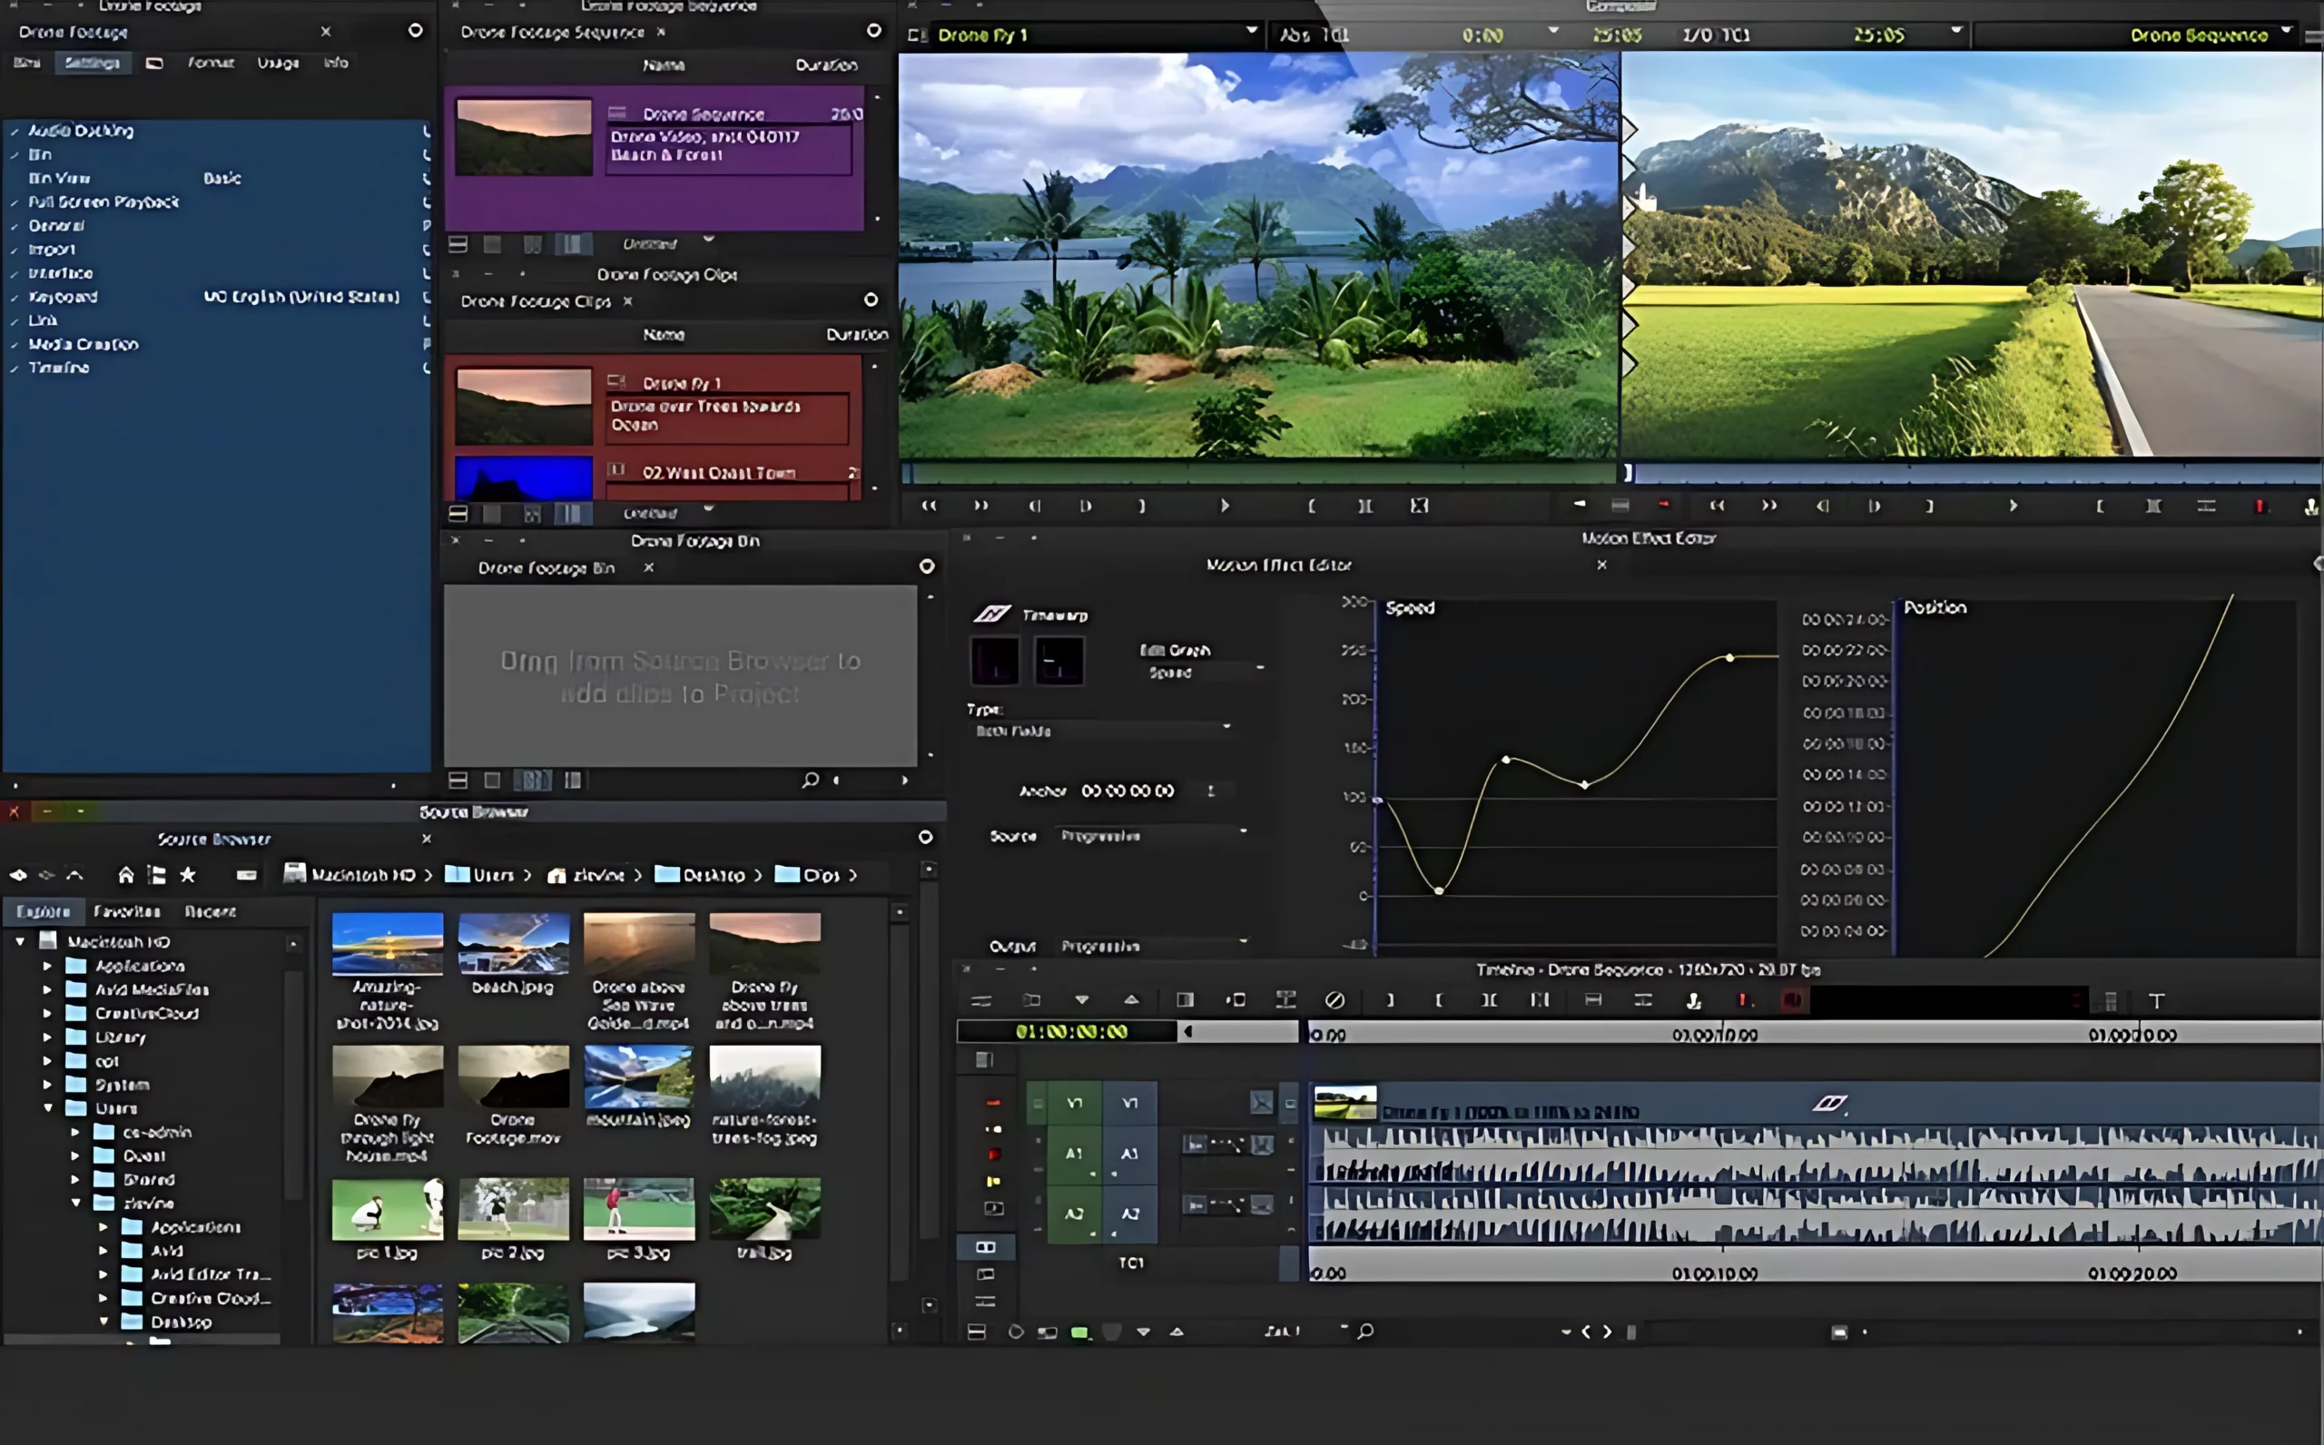Screen dimensions: 2324x1445
Task: Select the Timewarp icon in Motion Effect Editor
Action: coord(995,614)
